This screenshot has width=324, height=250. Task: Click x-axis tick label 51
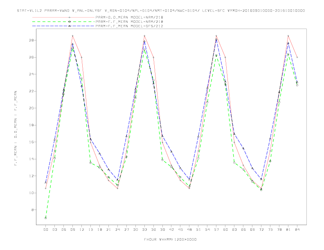point(198,230)
